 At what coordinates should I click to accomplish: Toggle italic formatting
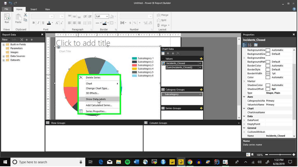point(38,23)
